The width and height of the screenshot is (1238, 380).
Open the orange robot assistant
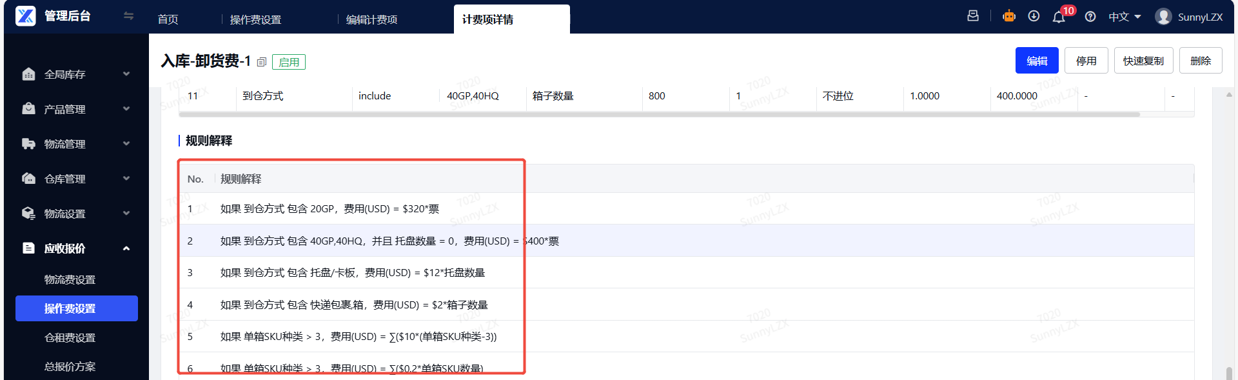(x=1009, y=16)
